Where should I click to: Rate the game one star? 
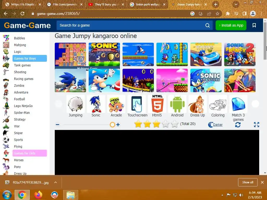(138, 124)
